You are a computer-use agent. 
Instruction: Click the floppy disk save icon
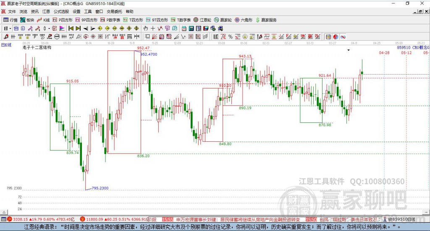coord(206,29)
